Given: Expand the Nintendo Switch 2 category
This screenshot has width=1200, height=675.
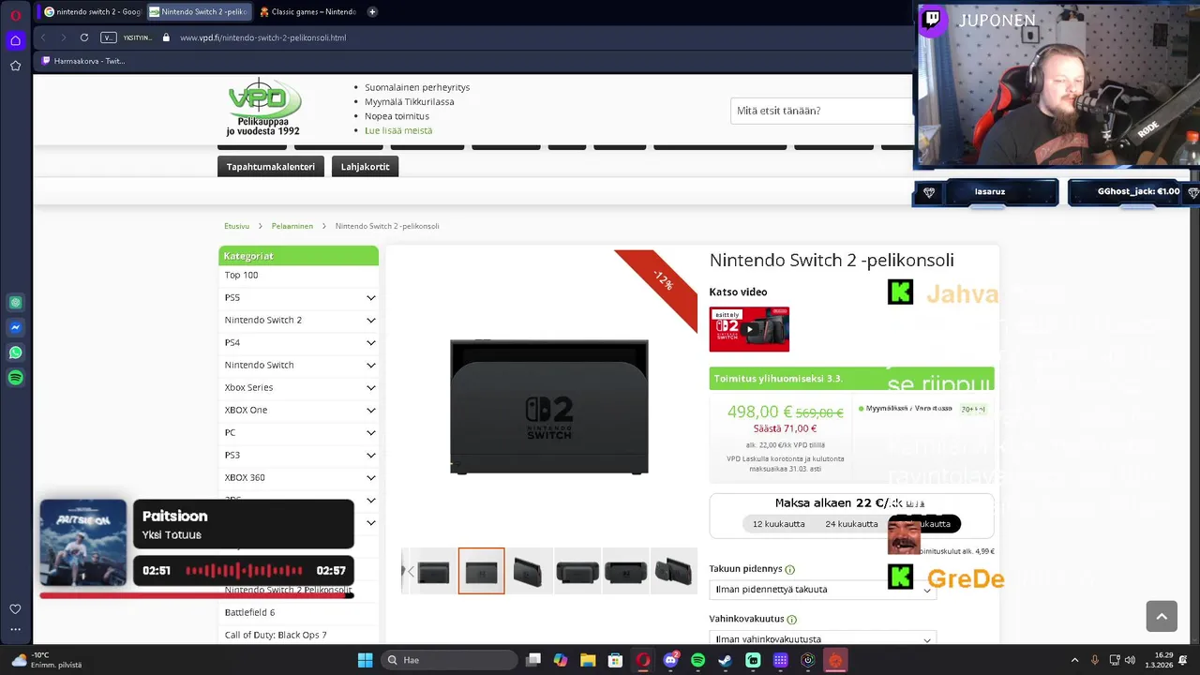Looking at the screenshot, I should 371,320.
